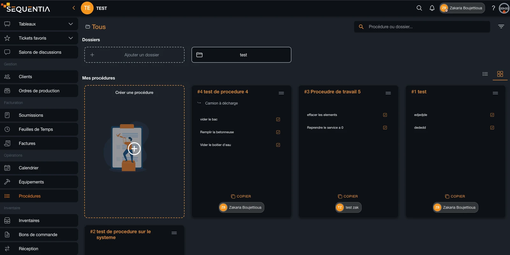Viewport: 510px width, 255px height.
Task: Expand Tickets favoris chevron
Action: [x=71, y=38]
